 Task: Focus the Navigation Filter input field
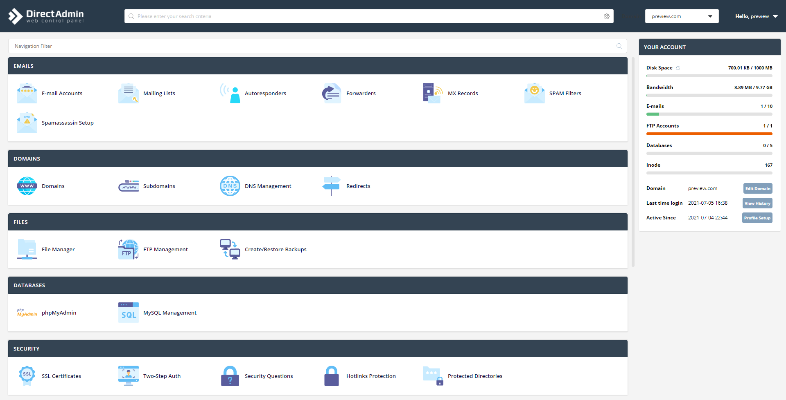click(311, 46)
